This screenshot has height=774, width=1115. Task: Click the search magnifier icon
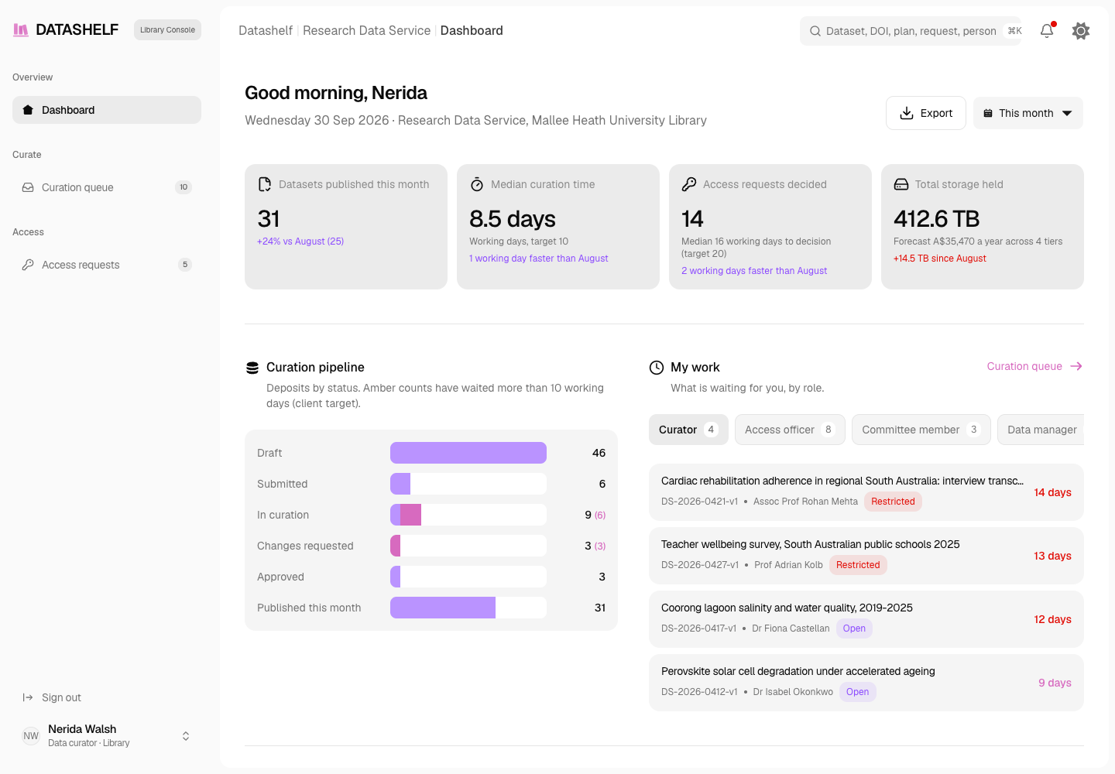pyautogui.click(x=815, y=31)
